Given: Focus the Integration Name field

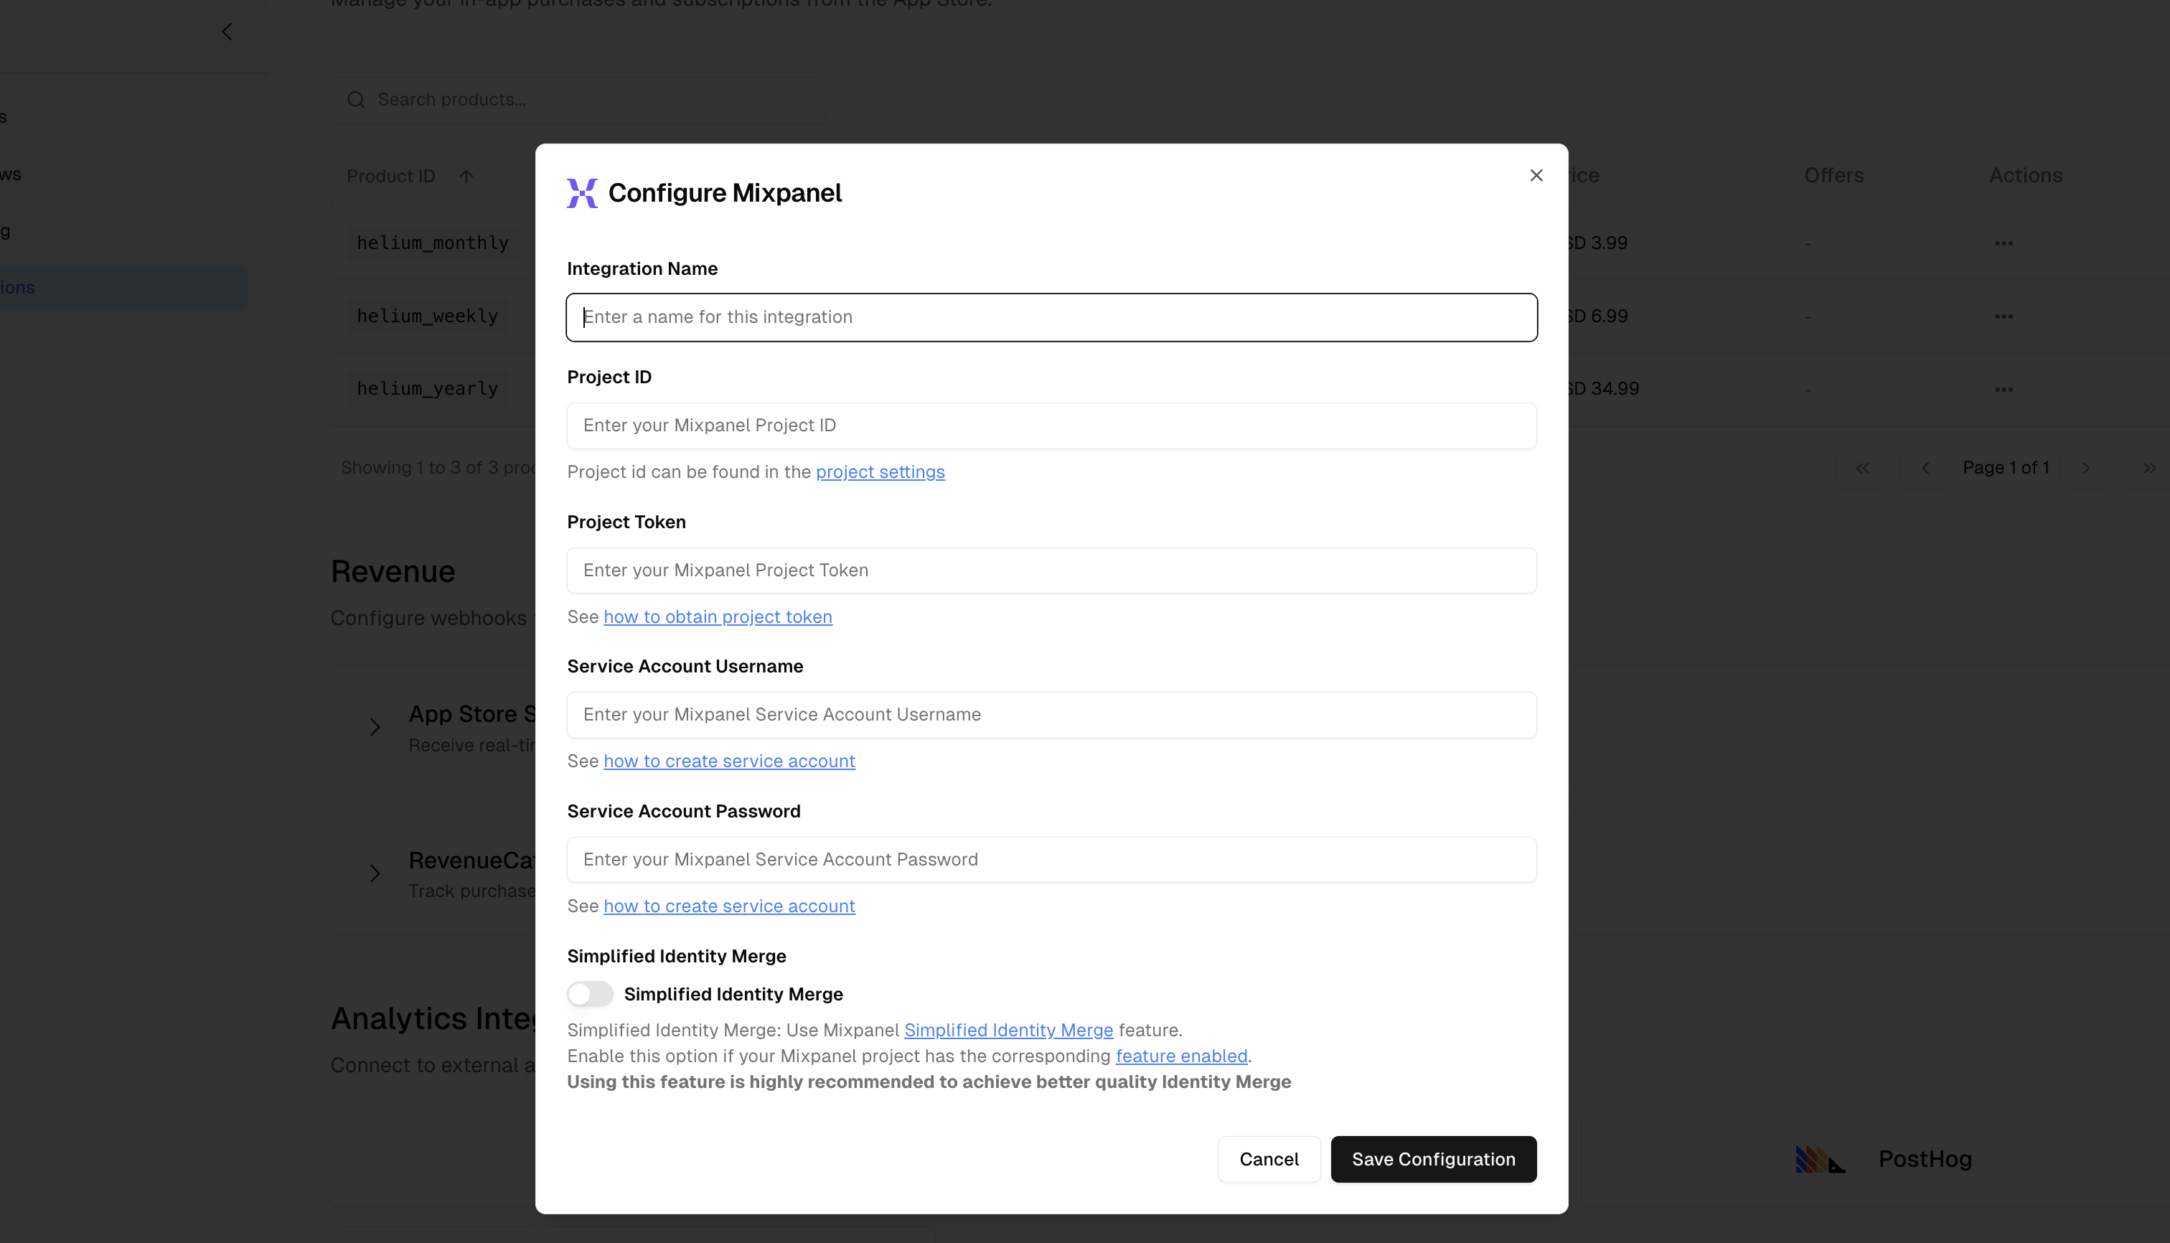Looking at the screenshot, I should tap(1051, 318).
